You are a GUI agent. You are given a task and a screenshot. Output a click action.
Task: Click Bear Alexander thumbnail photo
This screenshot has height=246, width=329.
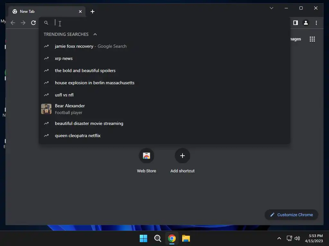point(46,109)
